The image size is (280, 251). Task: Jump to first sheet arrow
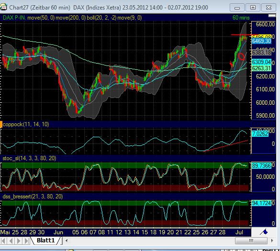point(3,241)
